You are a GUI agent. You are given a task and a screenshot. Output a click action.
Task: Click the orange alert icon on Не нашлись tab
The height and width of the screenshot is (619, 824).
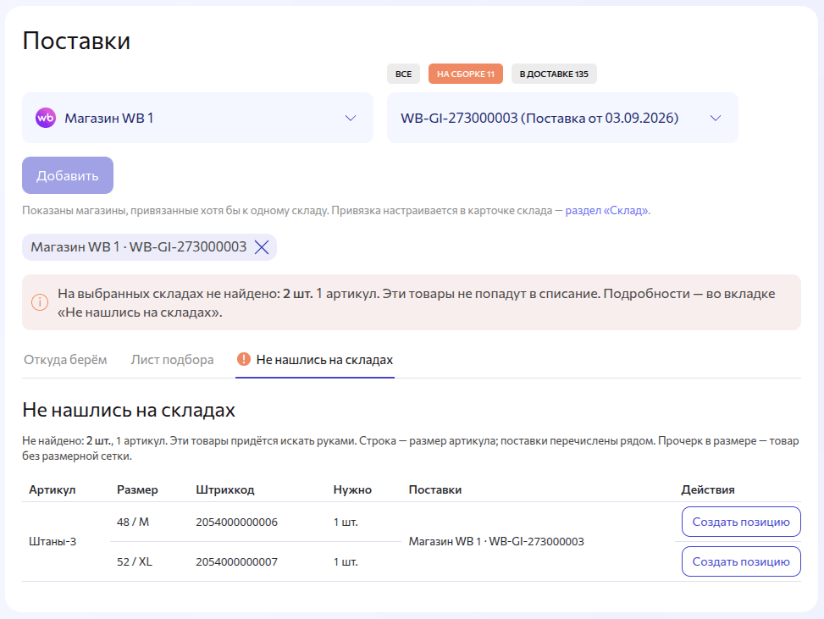pos(244,359)
